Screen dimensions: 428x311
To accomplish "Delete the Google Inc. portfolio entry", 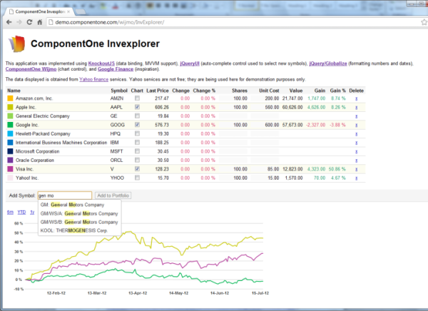I will click(x=356, y=124).
